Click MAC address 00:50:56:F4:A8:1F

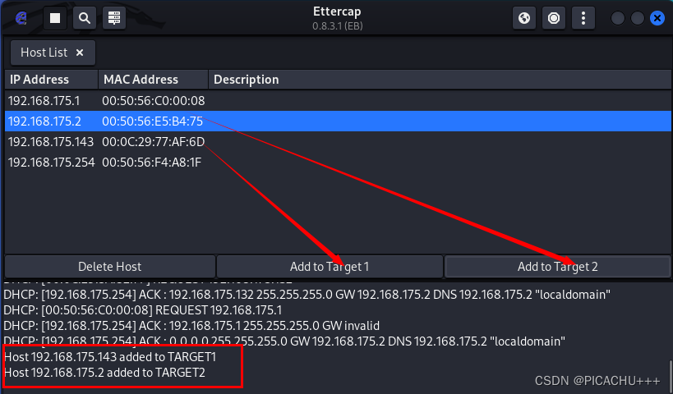151,163
